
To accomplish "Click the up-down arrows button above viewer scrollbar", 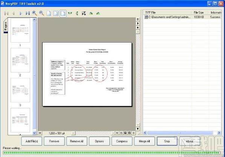I will [138, 19].
